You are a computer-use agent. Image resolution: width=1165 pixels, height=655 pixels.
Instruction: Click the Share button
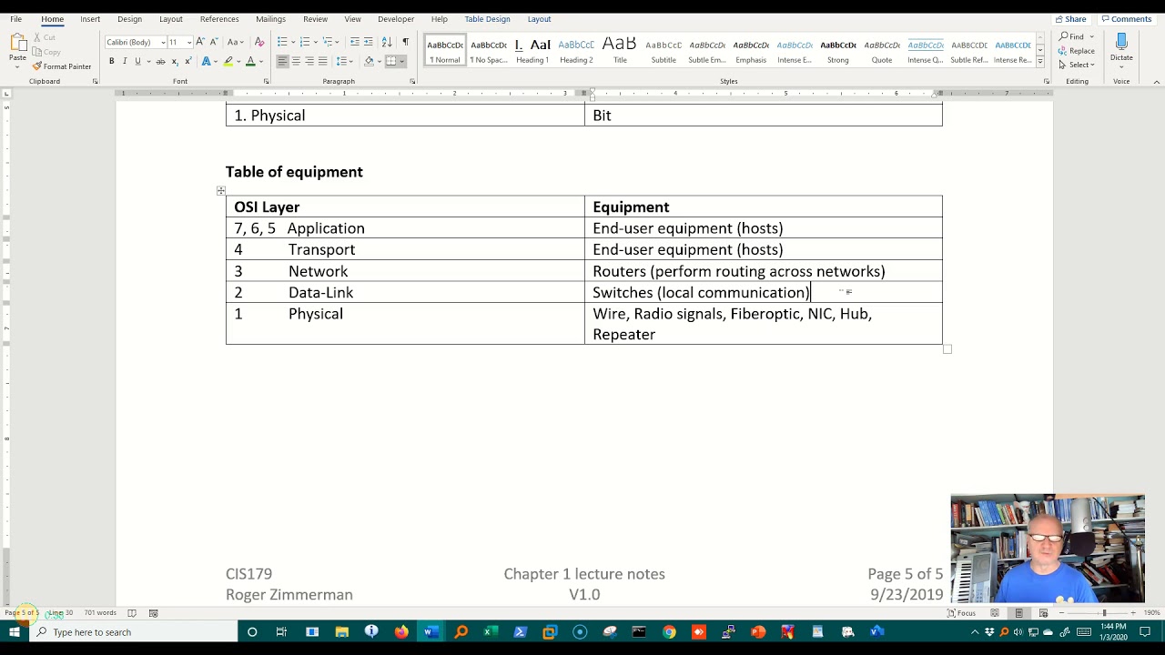tap(1070, 19)
